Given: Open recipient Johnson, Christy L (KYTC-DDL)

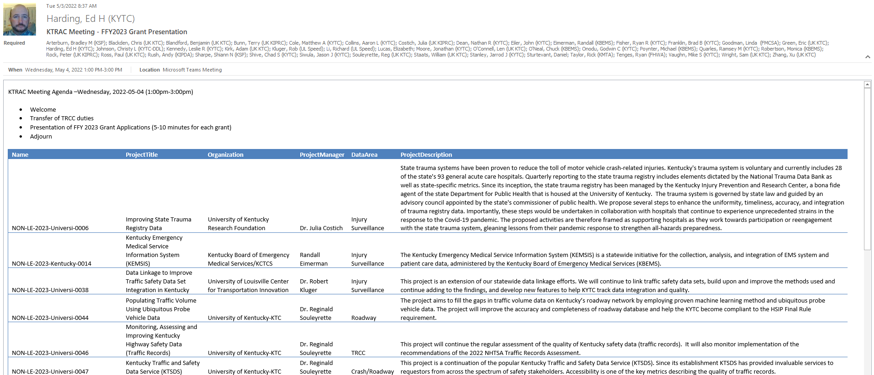Looking at the screenshot, I should (130, 49).
